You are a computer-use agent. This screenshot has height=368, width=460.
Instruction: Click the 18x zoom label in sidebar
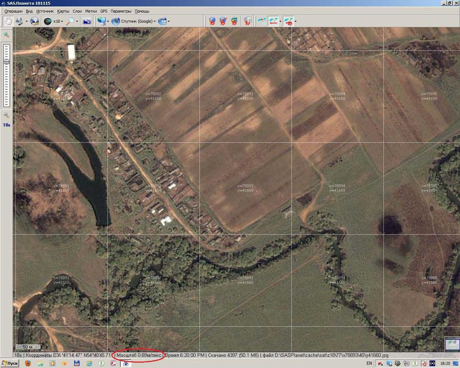coord(6,125)
